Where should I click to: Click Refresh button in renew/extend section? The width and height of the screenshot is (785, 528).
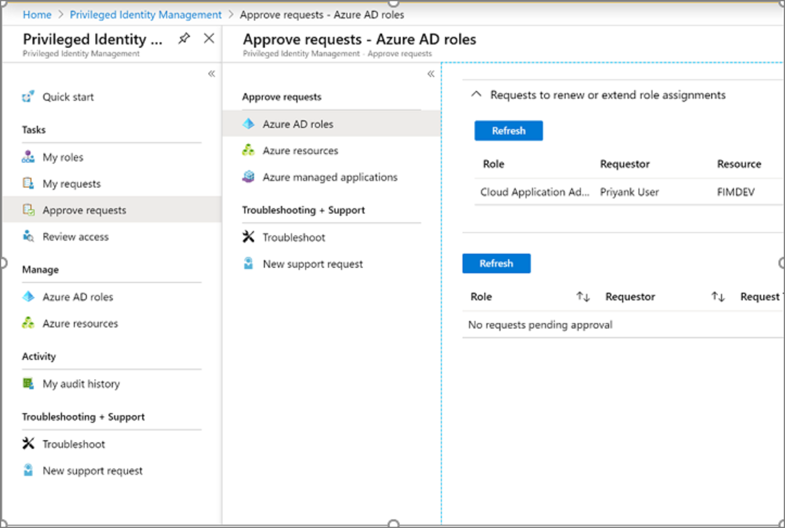click(509, 131)
